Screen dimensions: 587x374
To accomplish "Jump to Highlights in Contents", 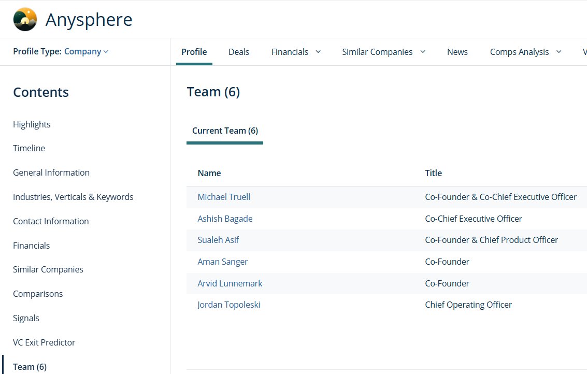I will point(32,124).
